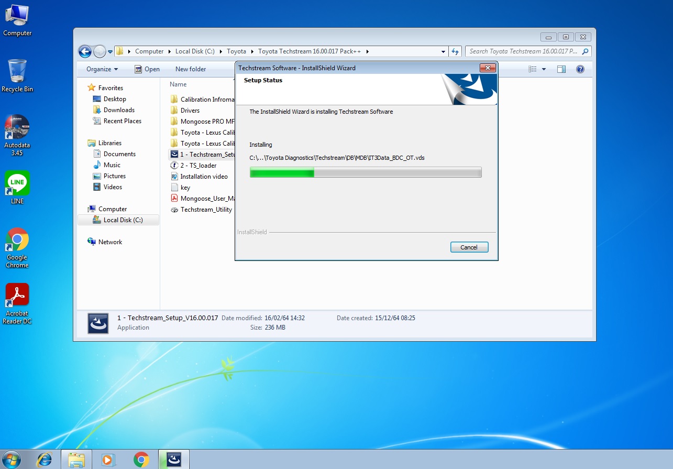Click the Search Toyota Techstream field
The image size is (673, 469).
click(524, 51)
